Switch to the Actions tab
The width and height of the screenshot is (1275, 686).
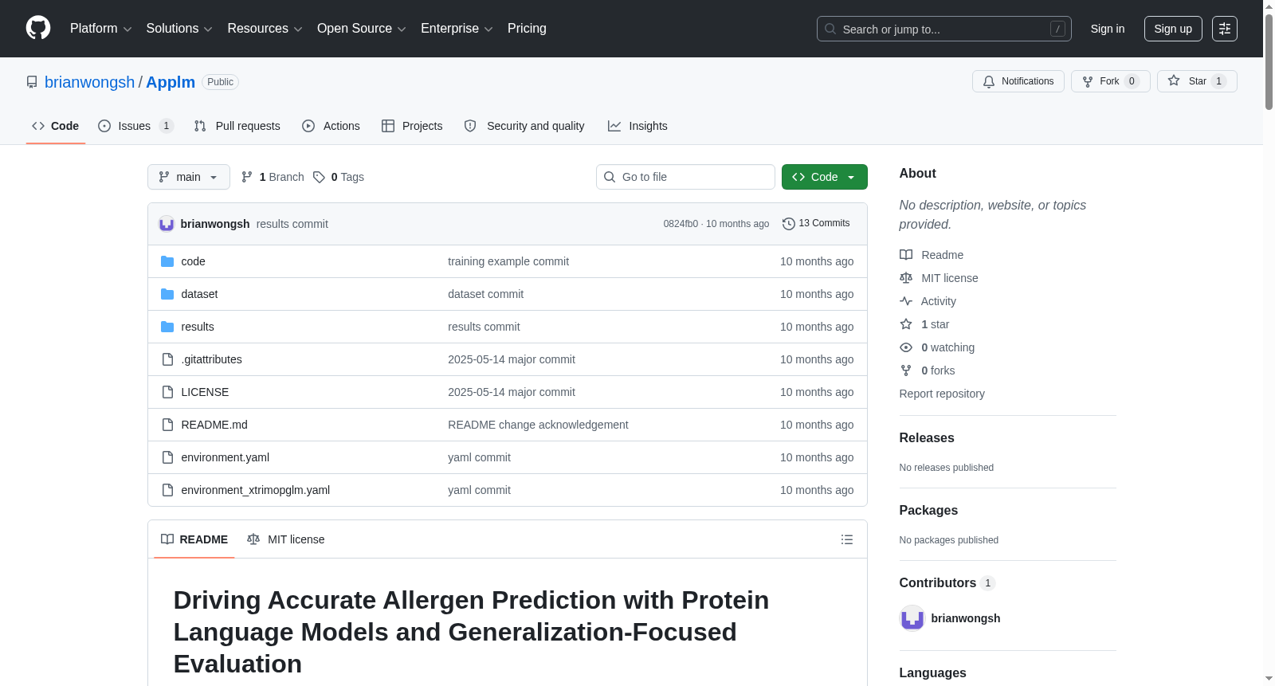331,126
